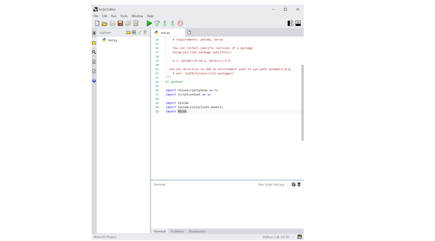Click the red Save floppy disk icon
The image size is (435, 241).
(120, 23)
